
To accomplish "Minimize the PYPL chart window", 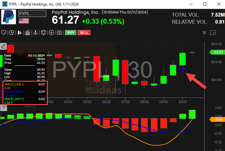I will (x=191, y=4).
